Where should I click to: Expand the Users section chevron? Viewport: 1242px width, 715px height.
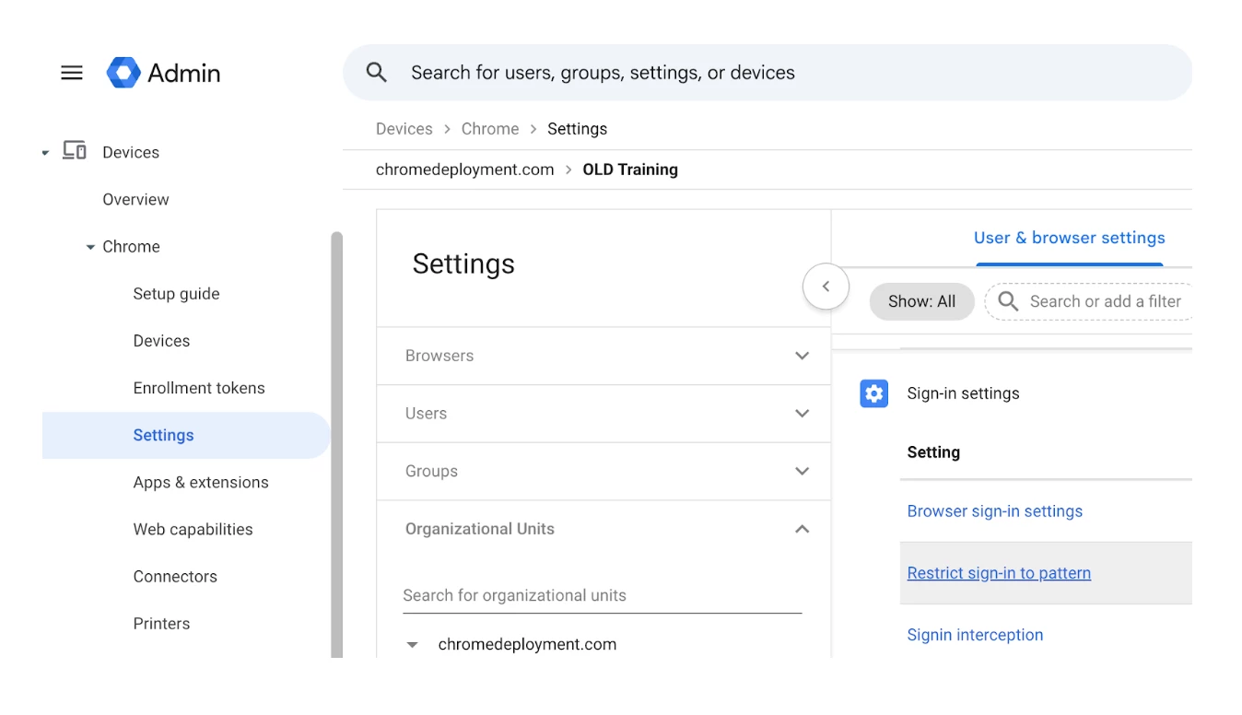click(802, 414)
